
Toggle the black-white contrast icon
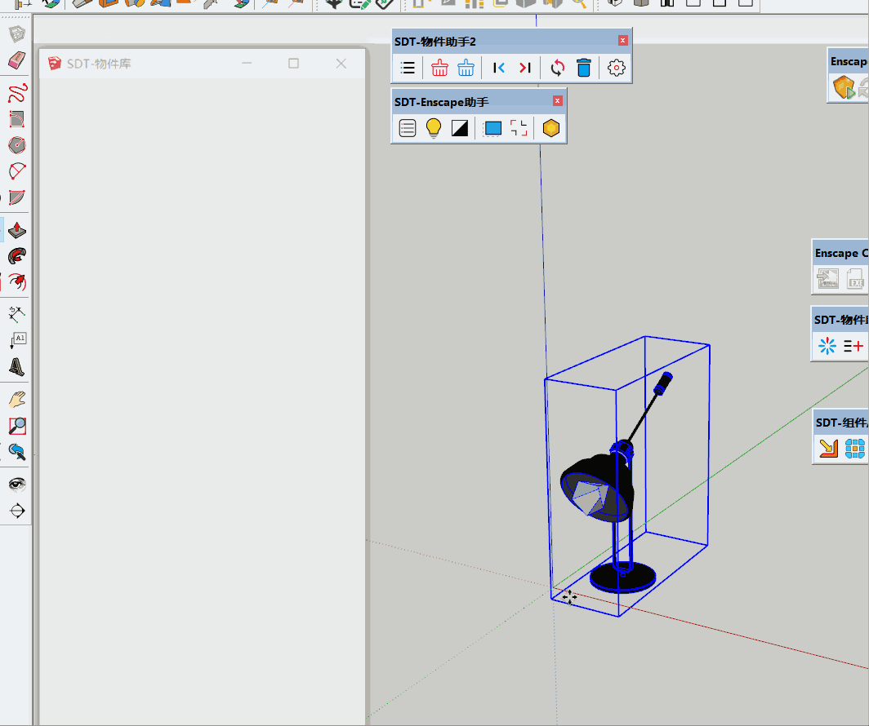[460, 128]
